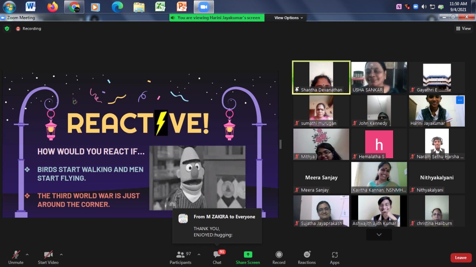Expand audio options arrow beside Unmute
476x267 pixels.
click(27, 254)
